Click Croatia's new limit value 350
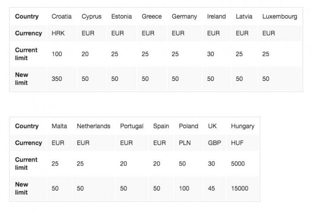The height and width of the screenshot is (214, 311). point(57,79)
